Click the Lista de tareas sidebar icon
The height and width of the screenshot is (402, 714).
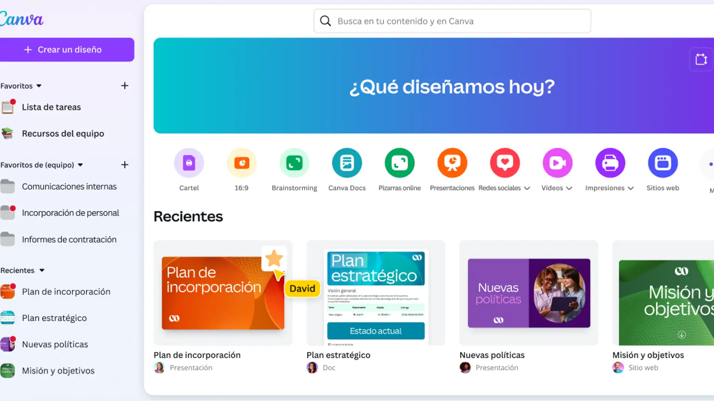8,107
